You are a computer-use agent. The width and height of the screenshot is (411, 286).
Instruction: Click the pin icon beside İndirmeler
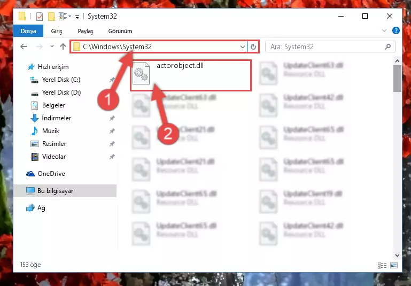click(112, 118)
